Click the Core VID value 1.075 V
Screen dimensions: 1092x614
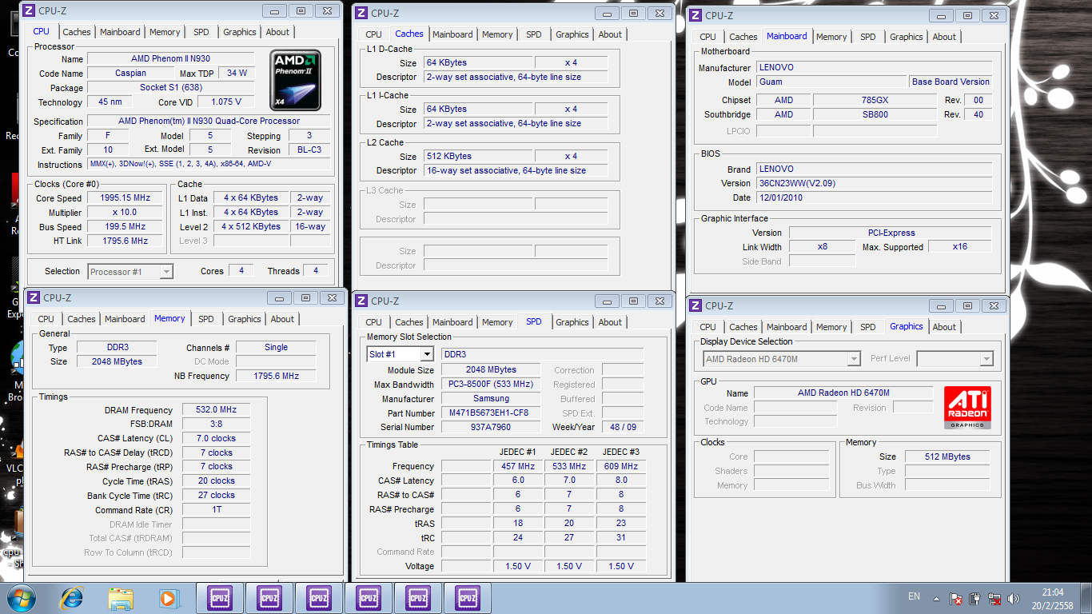(226, 102)
